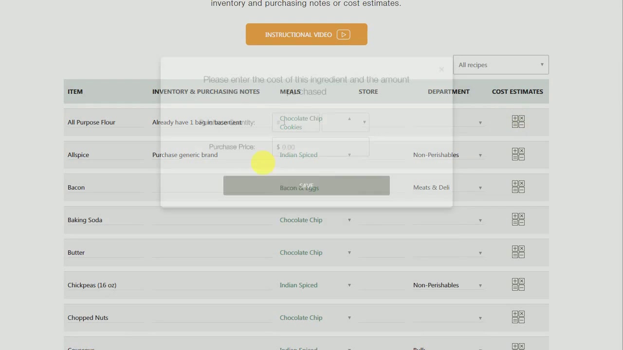This screenshot has height=350, width=623.
Task: Open cost estimate calculator for Baking Soda
Action: (x=518, y=219)
